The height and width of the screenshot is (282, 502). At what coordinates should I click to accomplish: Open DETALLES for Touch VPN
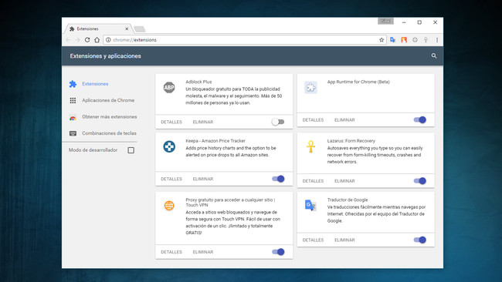click(x=171, y=252)
